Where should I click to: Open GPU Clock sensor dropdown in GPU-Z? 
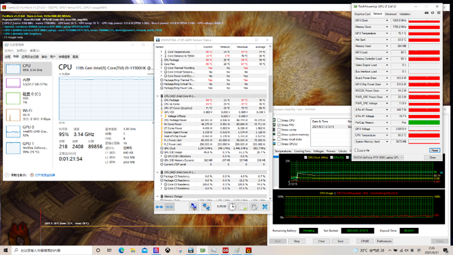coord(387,20)
